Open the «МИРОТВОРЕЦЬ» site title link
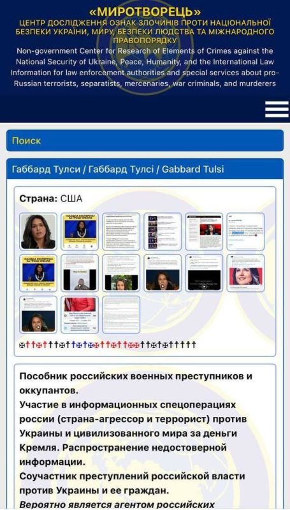Viewport: 290px width, 510px height. pyautogui.click(x=145, y=12)
